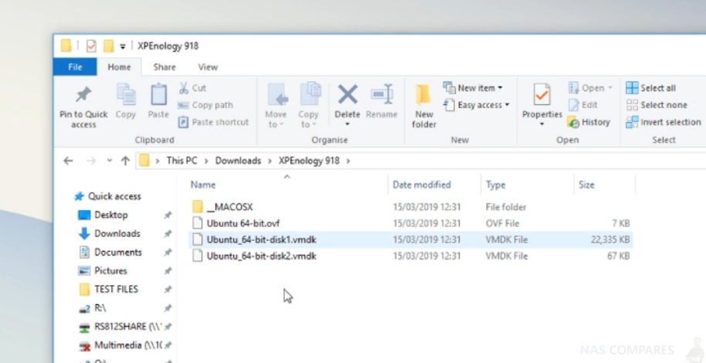Switch to the View ribbon tab
Screen dimensions: 706x363
[x=208, y=67]
